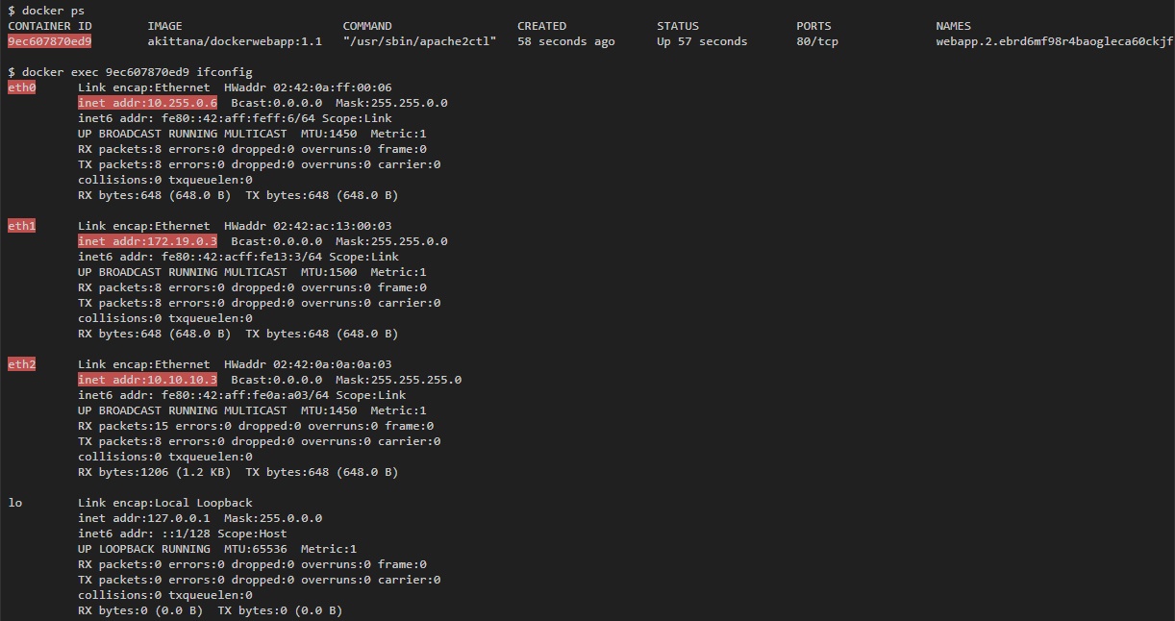Click the highlighted container ID 9ec607870ed9
Screen dimensions: 1175x621
point(50,41)
